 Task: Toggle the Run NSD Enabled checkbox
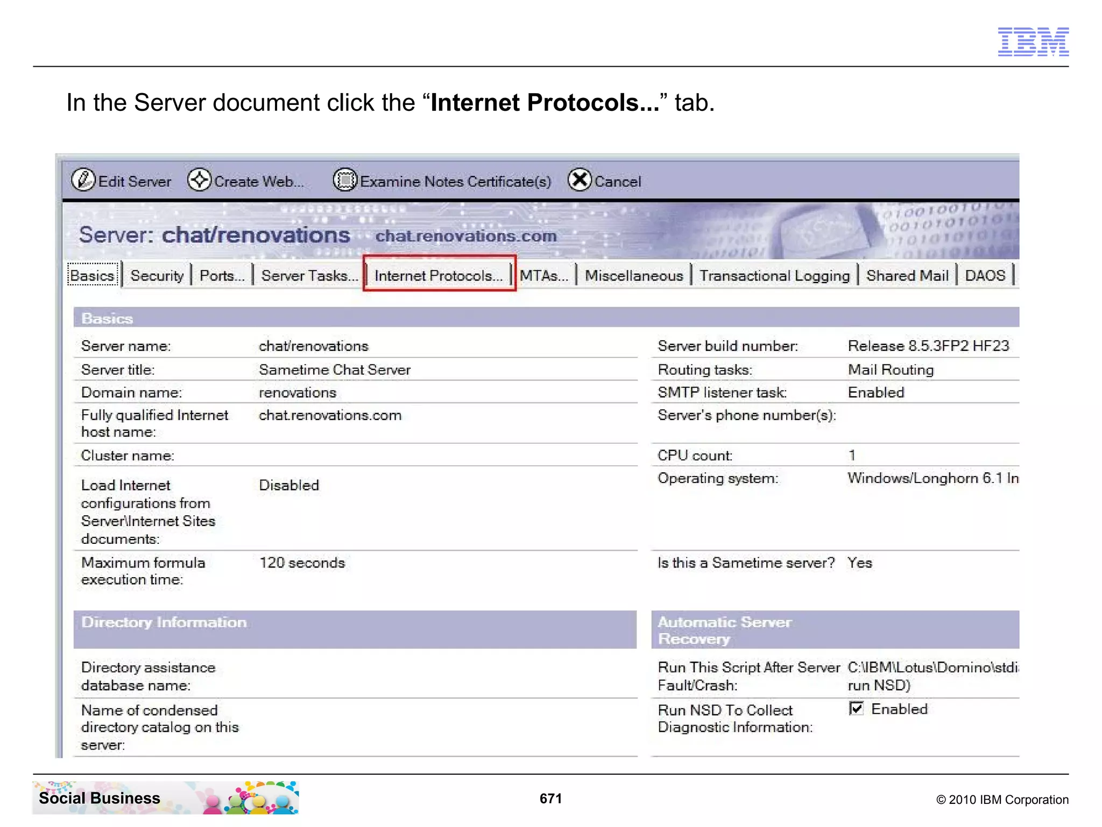pos(856,709)
